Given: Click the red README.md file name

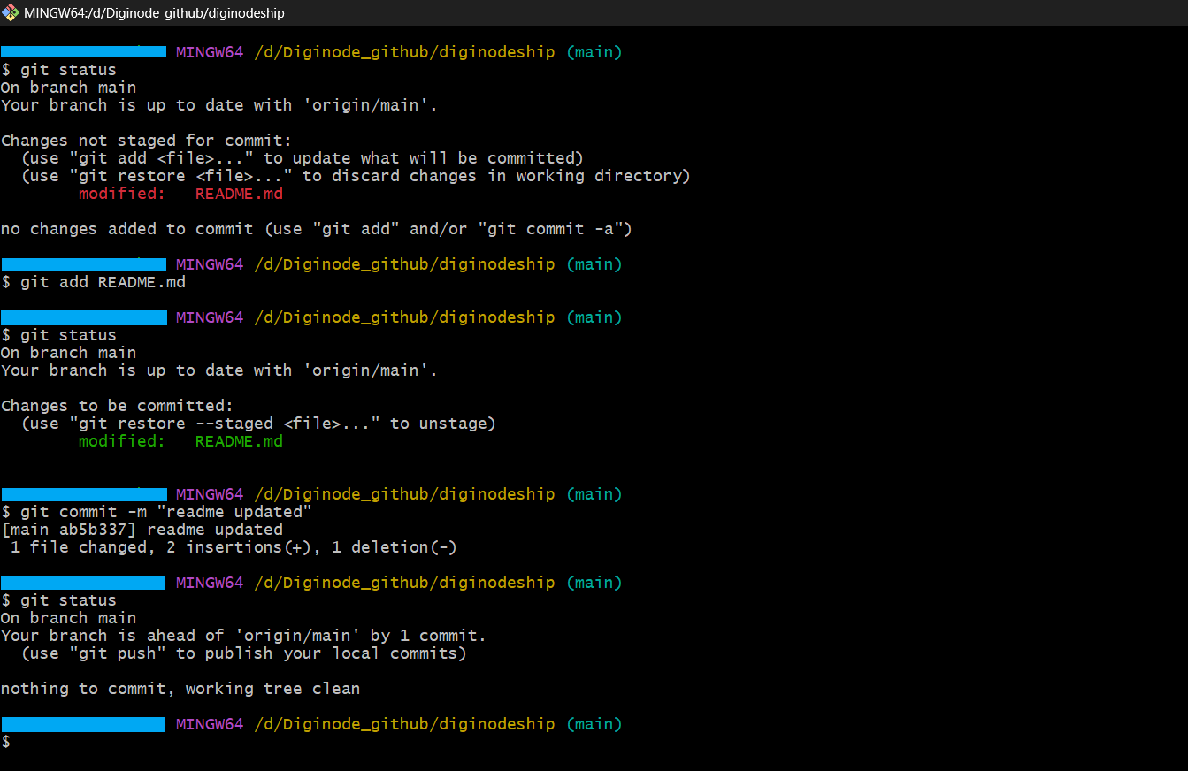Looking at the screenshot, I should pyautogui.click(x=239, y=194).
